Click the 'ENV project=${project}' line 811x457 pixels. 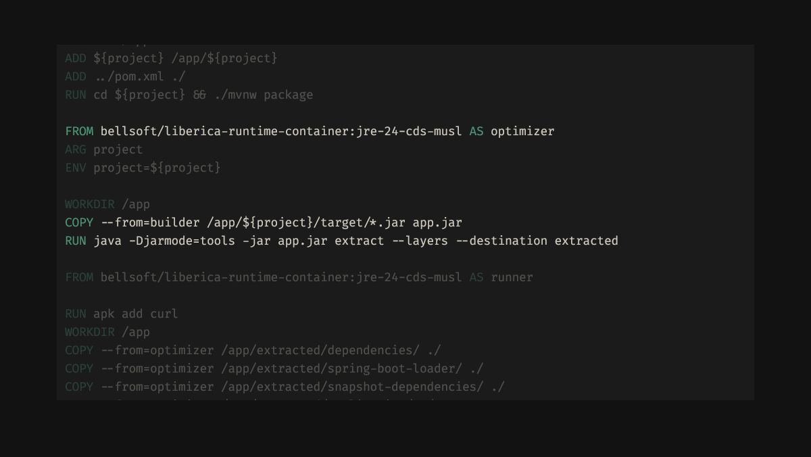point(143,168)
